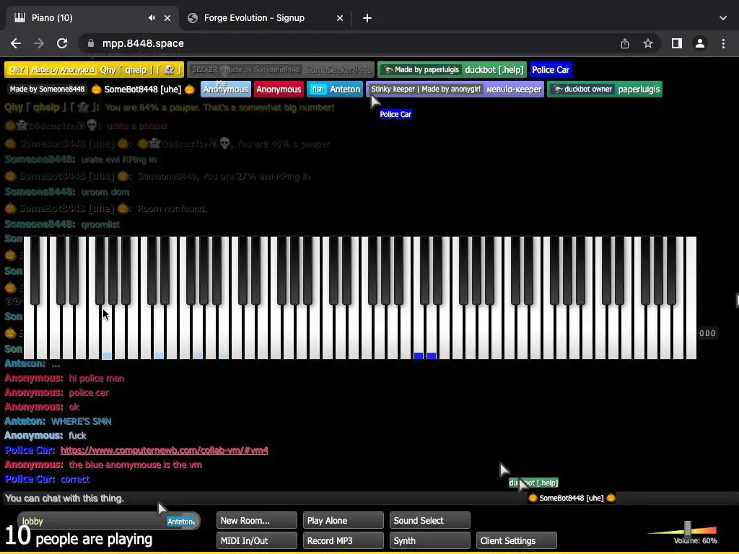Open the browser profile icon

(x=700, y=43)
